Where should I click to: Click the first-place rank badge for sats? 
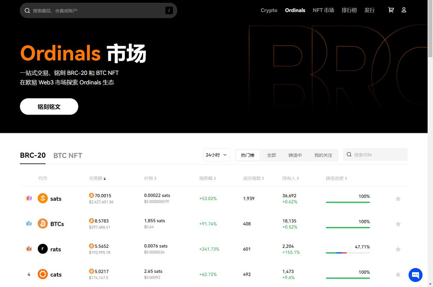(29, 198)
